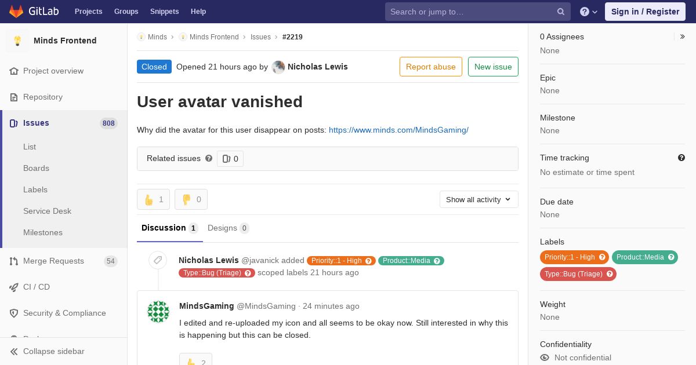The width and height of the screenshot is (696, 365).
Task: Open Milestones in the sidebar
Action: click(43, 232)
